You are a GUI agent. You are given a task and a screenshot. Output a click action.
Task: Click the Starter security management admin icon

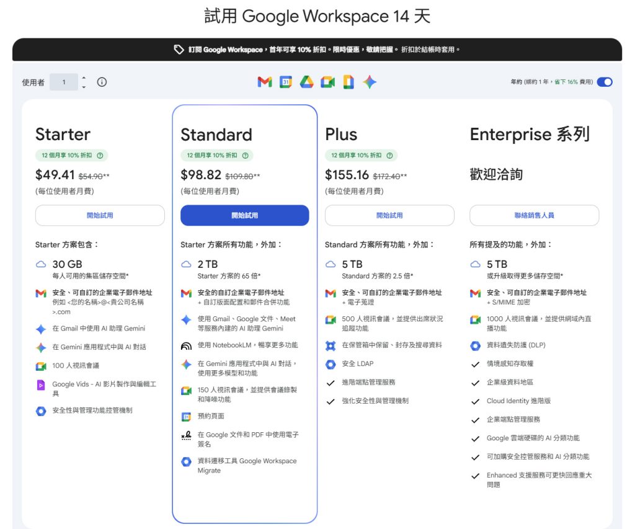[x=41, y=411]
